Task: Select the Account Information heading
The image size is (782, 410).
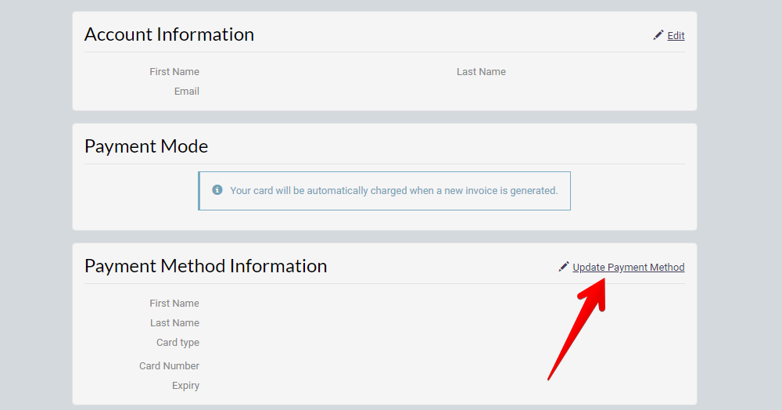Action: point(169,34)
